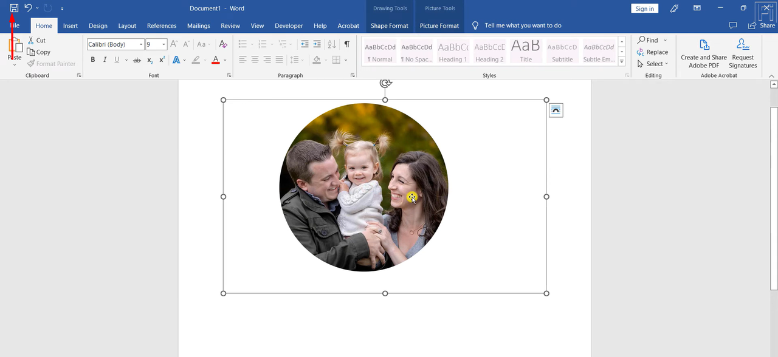
Task: Go to the Layout tab
Action: coord(127,25)
